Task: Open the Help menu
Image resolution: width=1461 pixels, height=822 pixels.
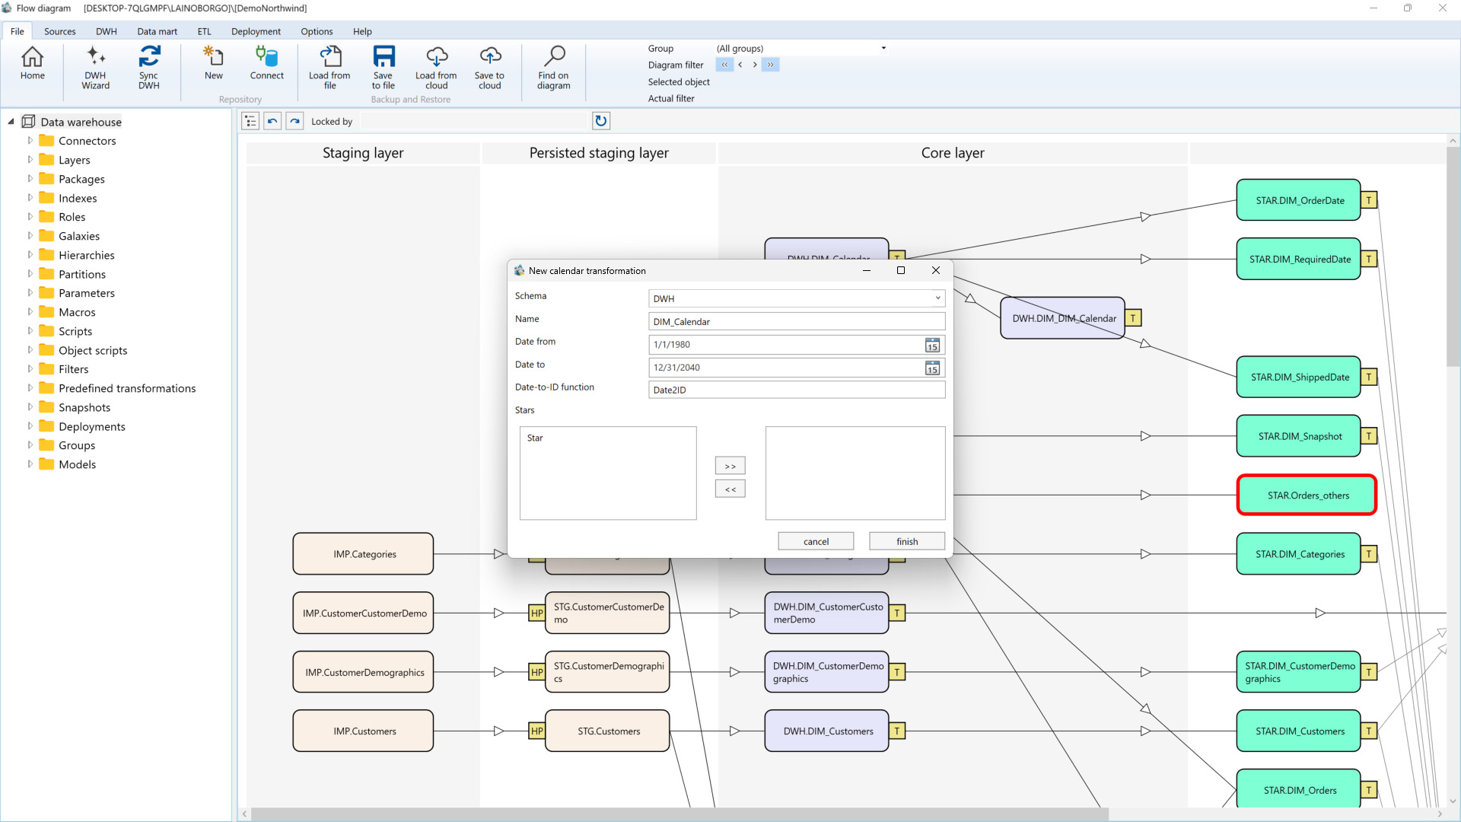Action: coord(362,31)
